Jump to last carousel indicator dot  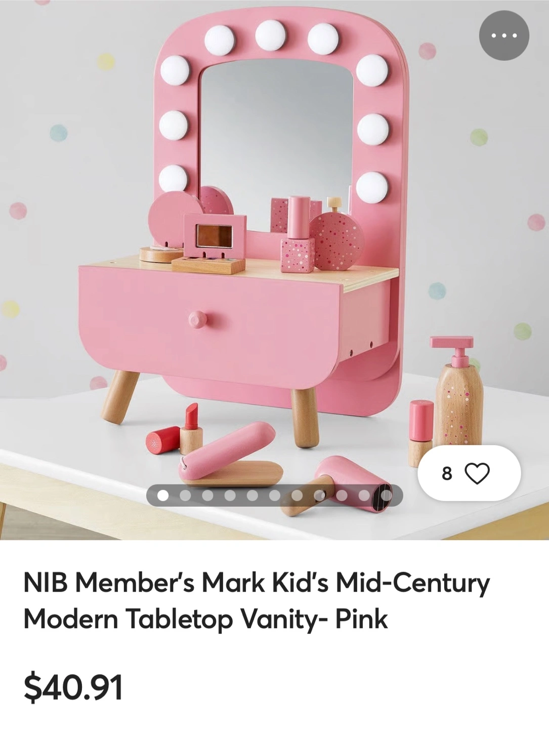pyautogui.click(x=386, y=495)
